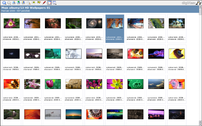Select the purple sunset beach thumbnail

click(x=94, y=54)
